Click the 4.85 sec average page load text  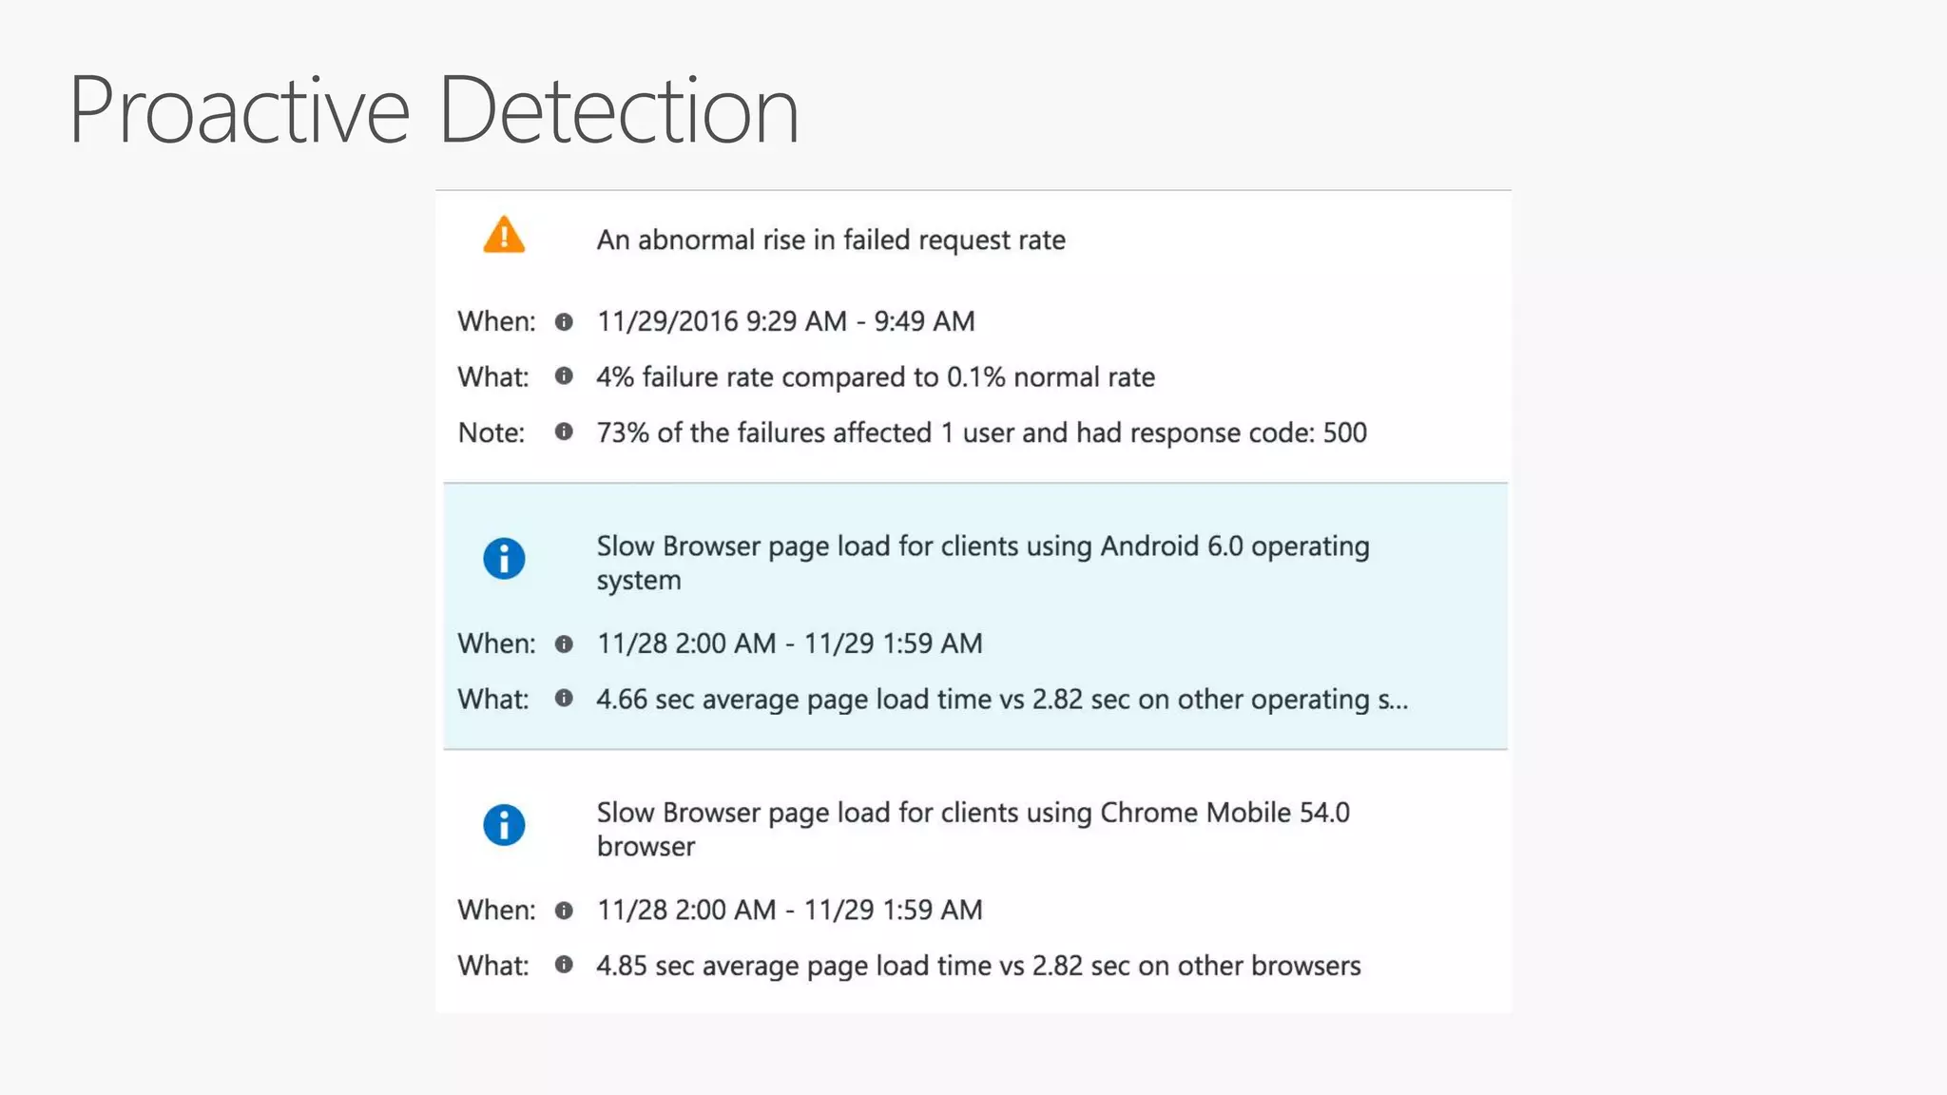click(x=978, y=966)
